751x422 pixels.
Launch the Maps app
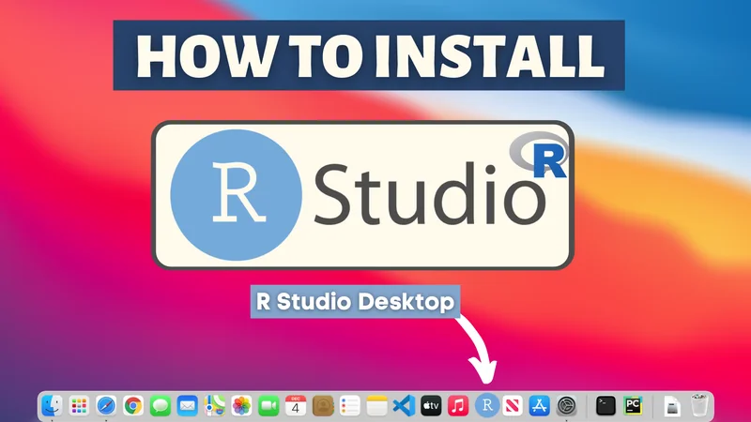[x=215, y=405]
